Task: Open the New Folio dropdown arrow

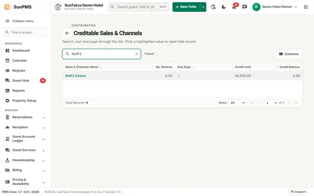Action: click(203, 7)
